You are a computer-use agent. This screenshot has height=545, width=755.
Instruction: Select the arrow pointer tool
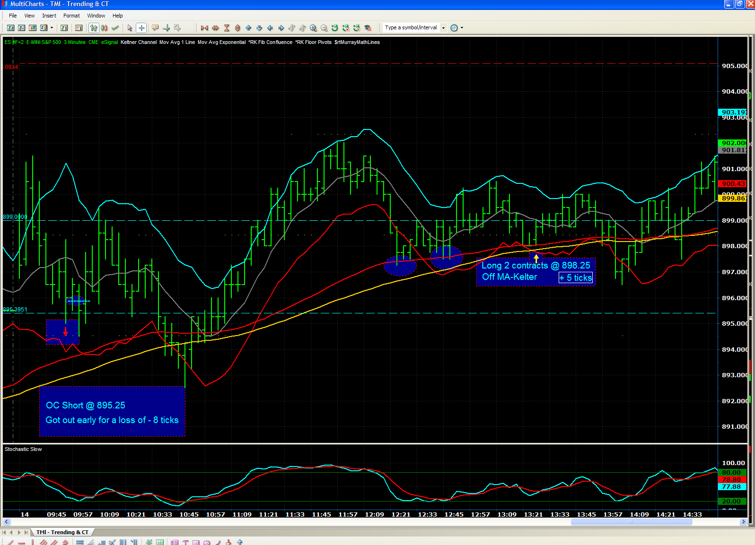[x=130, y=28]
